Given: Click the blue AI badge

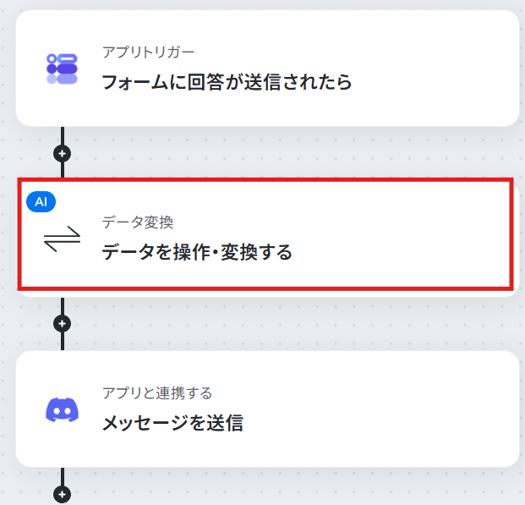Looking at the screenshot, I should click(41, 201).
